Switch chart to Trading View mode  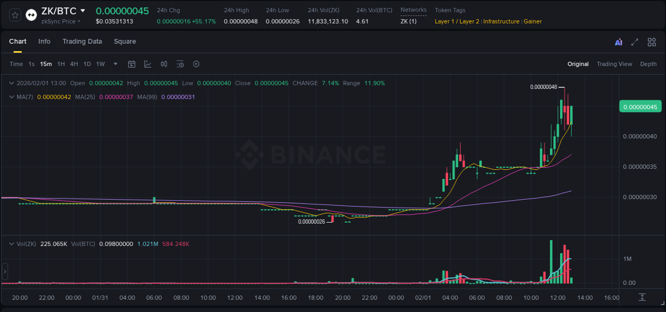pyautogui.click(x=614, y=64)
